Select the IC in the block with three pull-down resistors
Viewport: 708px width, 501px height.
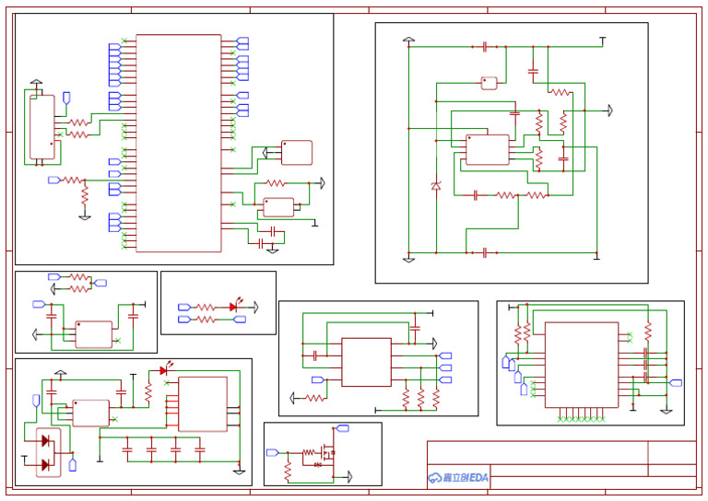coord(366,362)
